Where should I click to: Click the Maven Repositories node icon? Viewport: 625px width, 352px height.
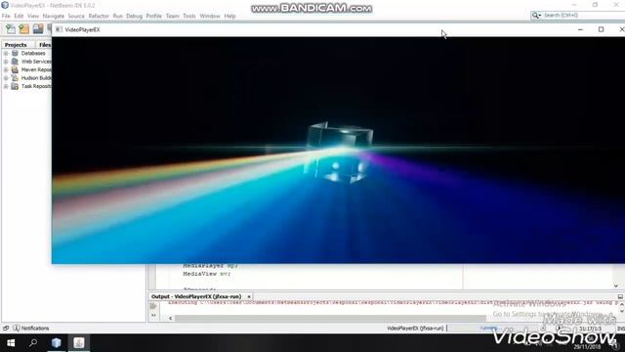tap(15, 69)
